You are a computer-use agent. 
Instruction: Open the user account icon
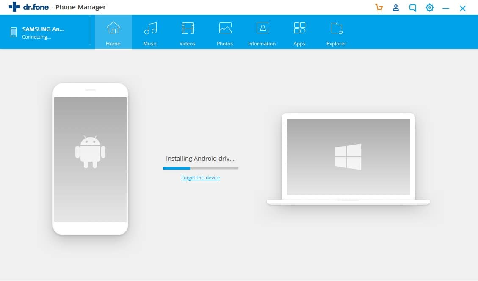tap(396, 7)
